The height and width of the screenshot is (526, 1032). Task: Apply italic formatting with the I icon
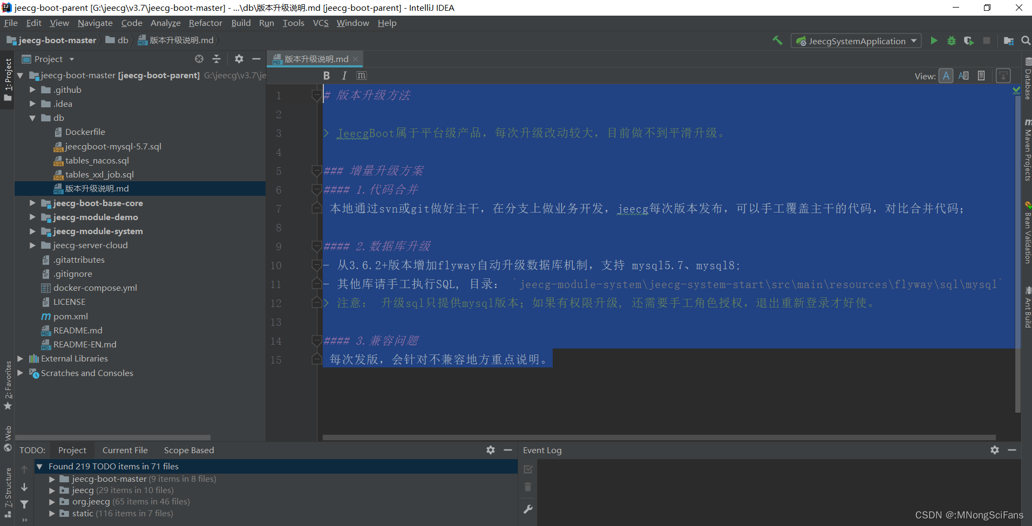pyautogui.click(x=344, y=76)
